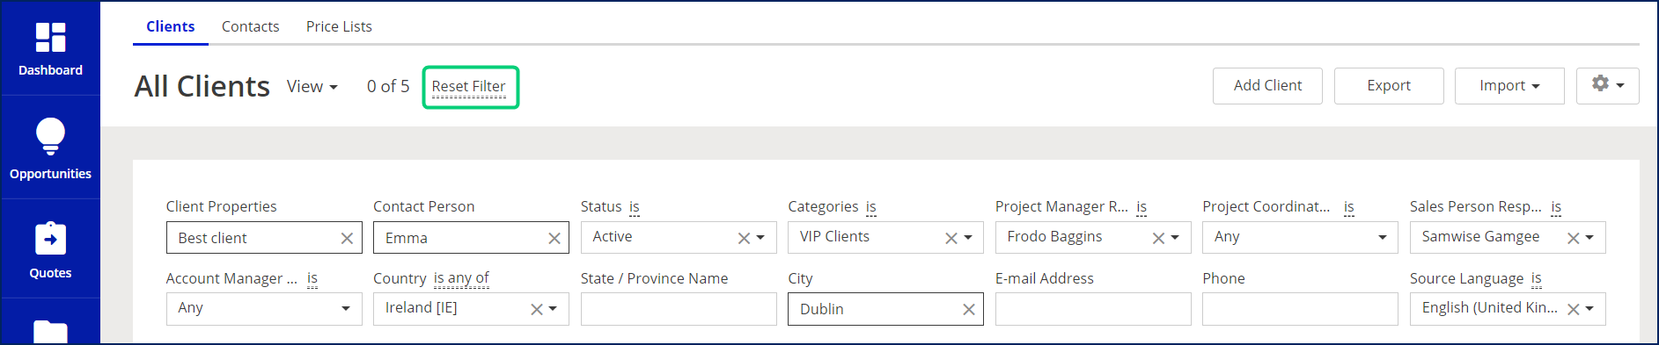This screenshot has width=1659, height=345.
Task: Clear the Active status filter
Action: tap(744, 238)
